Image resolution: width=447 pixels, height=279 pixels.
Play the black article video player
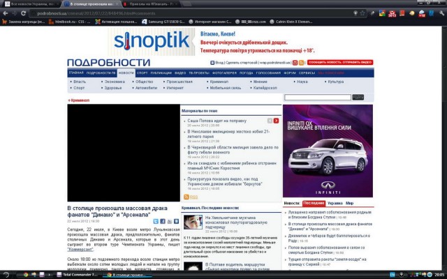point(124,153)
